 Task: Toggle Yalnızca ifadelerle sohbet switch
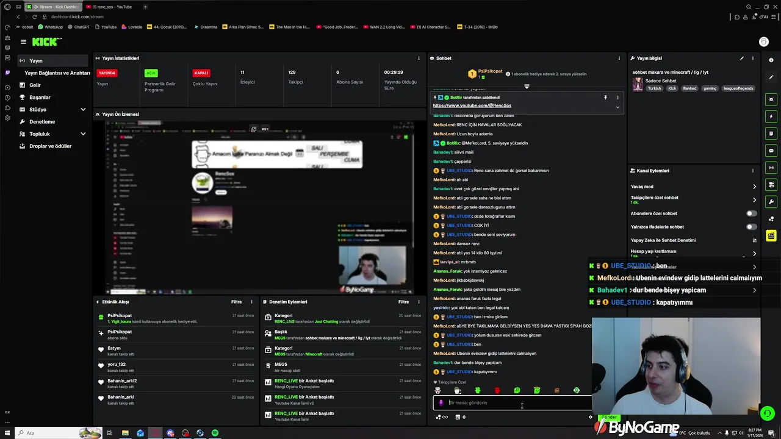point(752,227)
